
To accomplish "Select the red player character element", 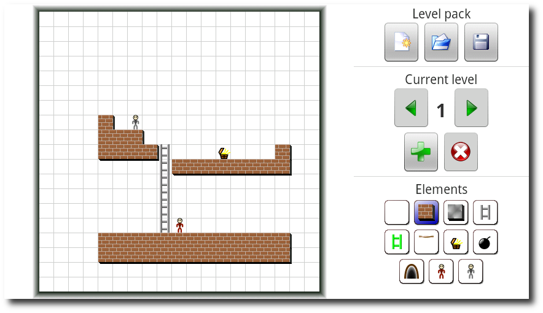I will [441, 271].
